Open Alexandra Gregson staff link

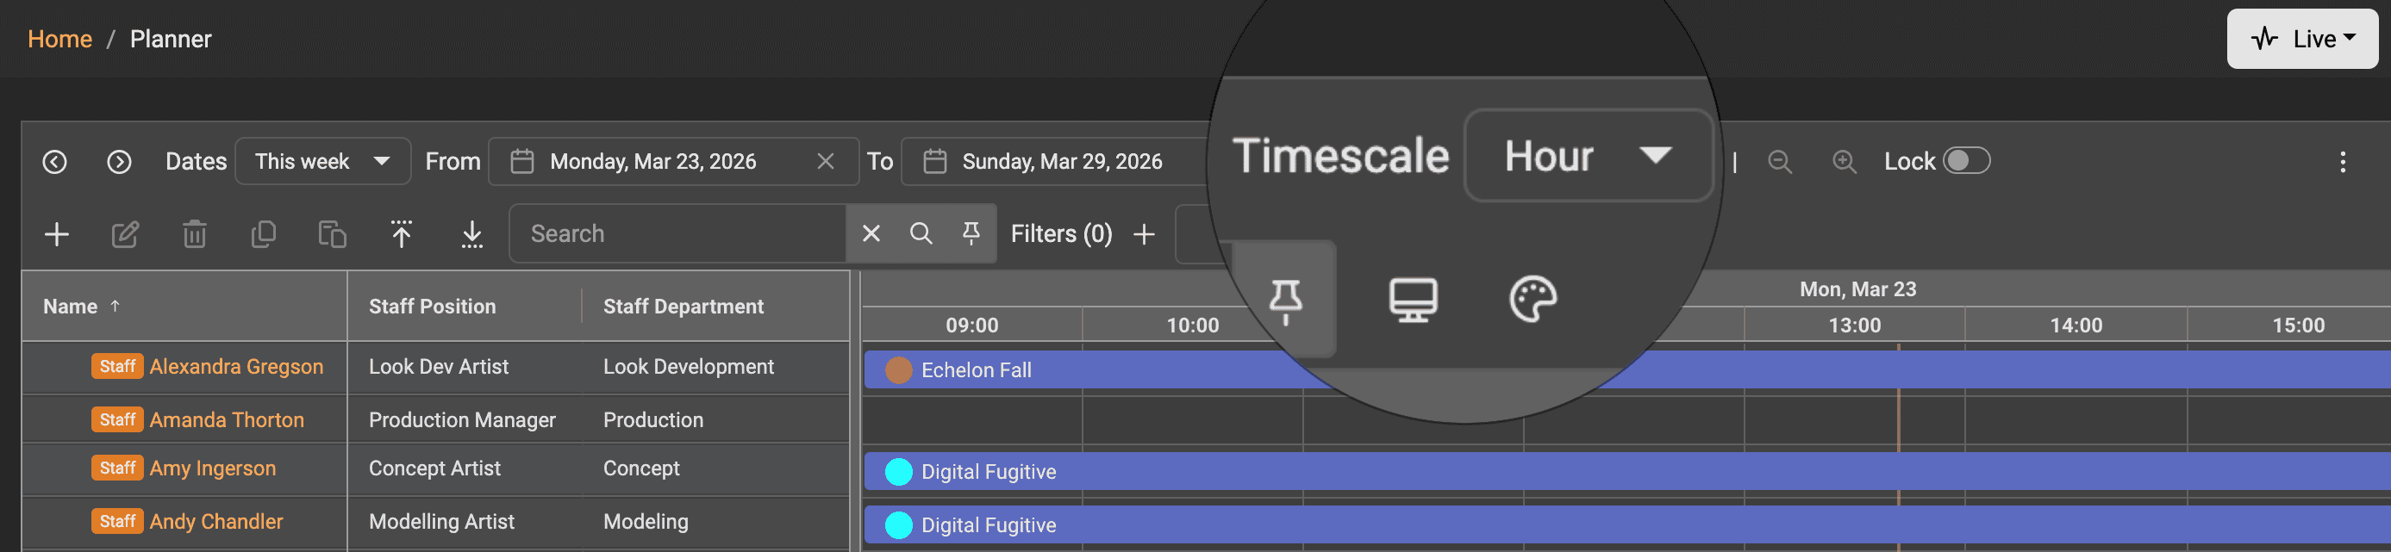pyautogui.click(x=236, y=367)
